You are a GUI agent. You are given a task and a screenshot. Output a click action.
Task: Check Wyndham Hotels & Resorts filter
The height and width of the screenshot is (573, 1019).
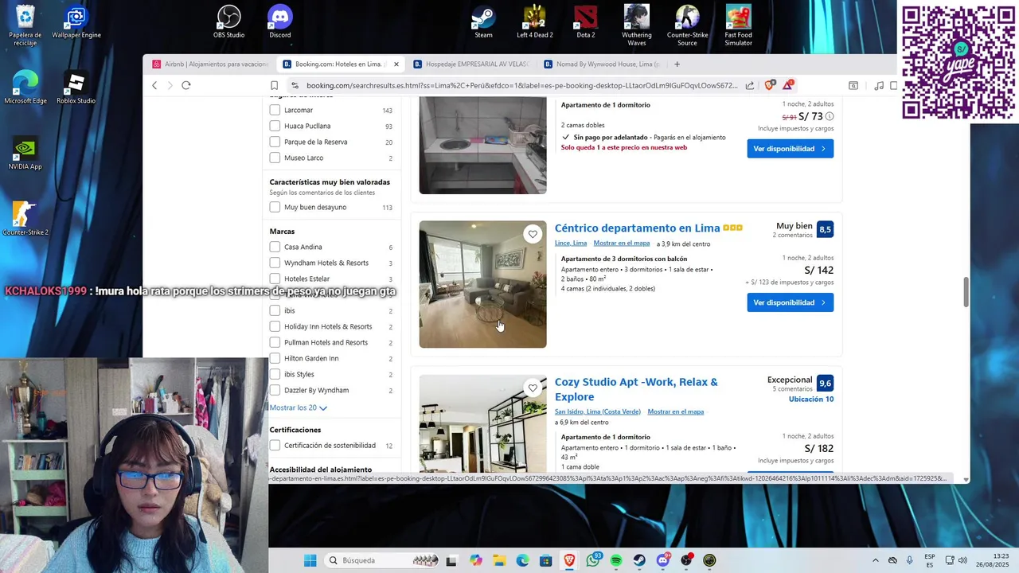275,263
